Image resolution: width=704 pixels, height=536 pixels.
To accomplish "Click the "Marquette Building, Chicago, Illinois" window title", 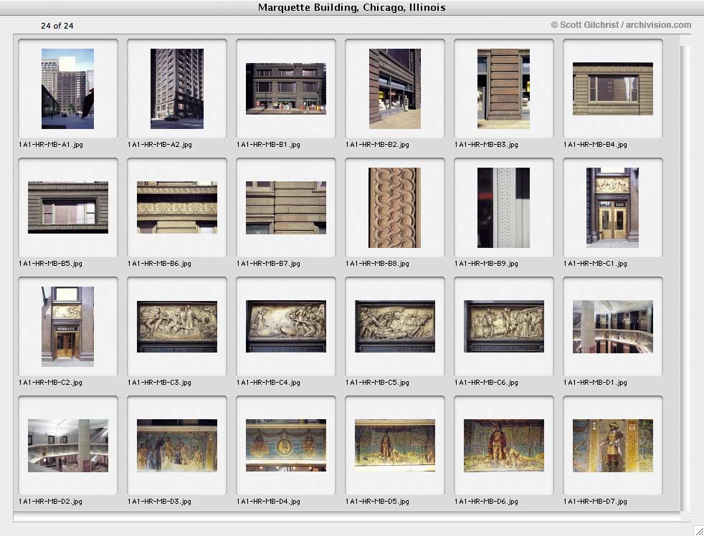I will 351,8.
